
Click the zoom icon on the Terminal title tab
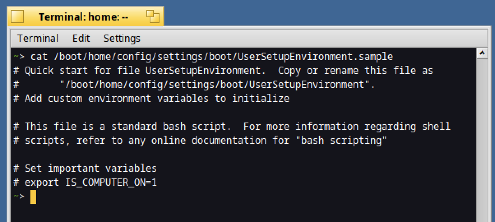(153, 16)
